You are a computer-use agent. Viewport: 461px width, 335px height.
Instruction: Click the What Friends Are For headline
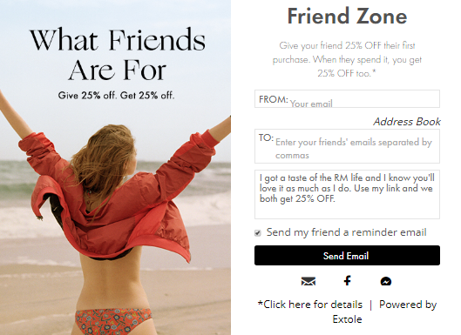pyautogui.click(x=118, y=55)
